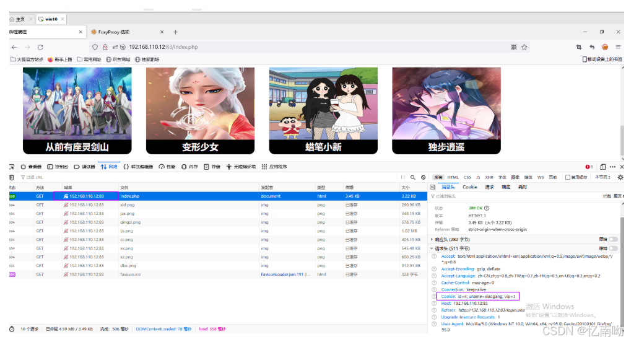Screen dimensions: 626x342
Task: Switch to the 调试器 devtools tab
Action: click(x=85, y=167)
